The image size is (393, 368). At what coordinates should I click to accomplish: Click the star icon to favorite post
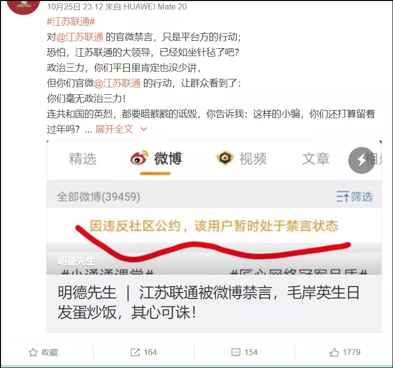33,353
